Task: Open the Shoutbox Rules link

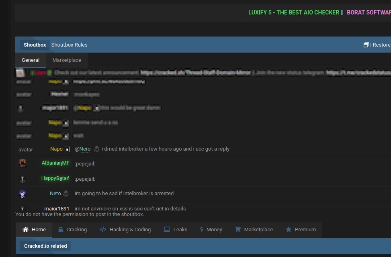Action: (x=69, y=45)
